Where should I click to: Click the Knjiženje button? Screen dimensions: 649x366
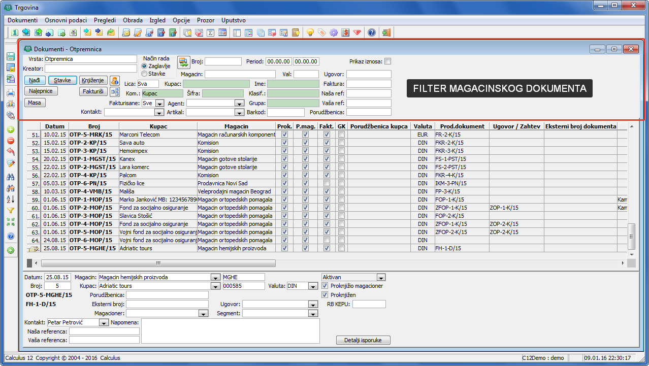tap(93, 80)
